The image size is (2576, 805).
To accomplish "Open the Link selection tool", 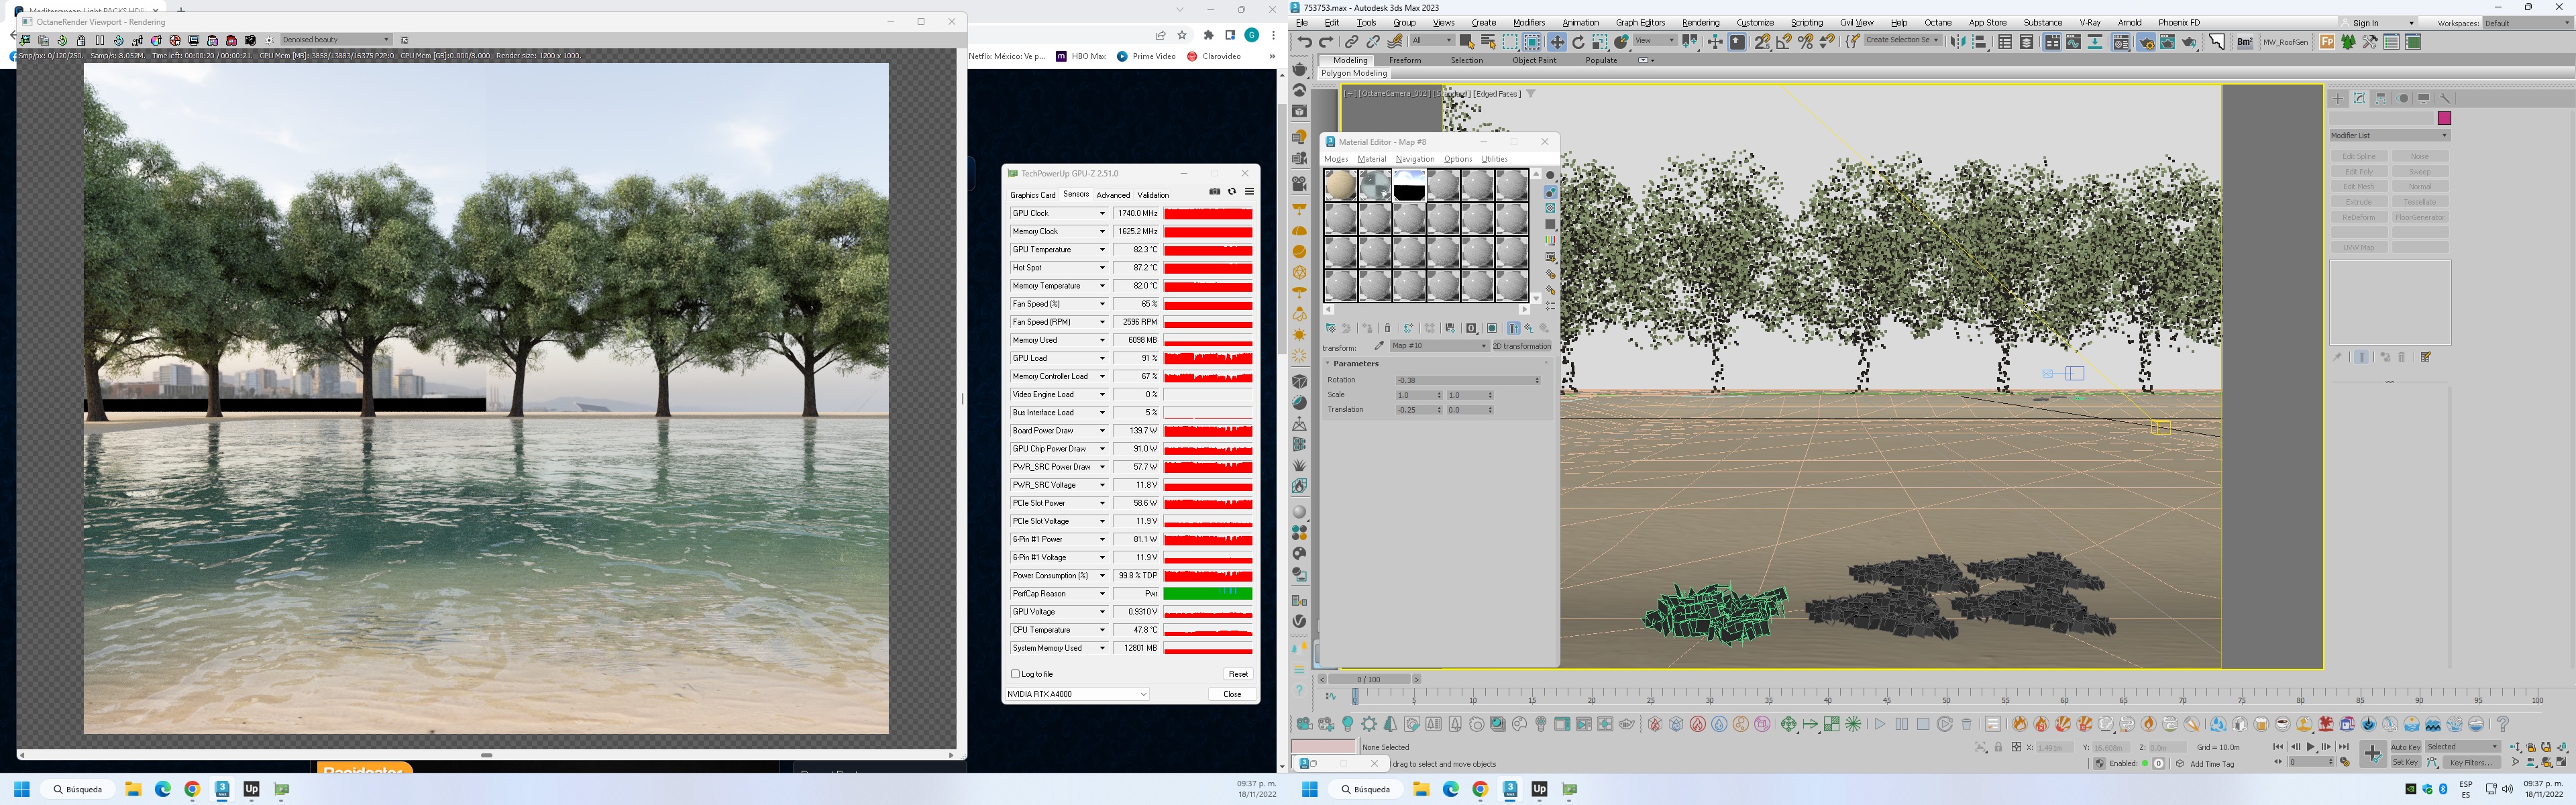I will 1351,42.
